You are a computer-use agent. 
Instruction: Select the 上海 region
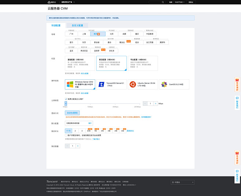pos(84,34)
